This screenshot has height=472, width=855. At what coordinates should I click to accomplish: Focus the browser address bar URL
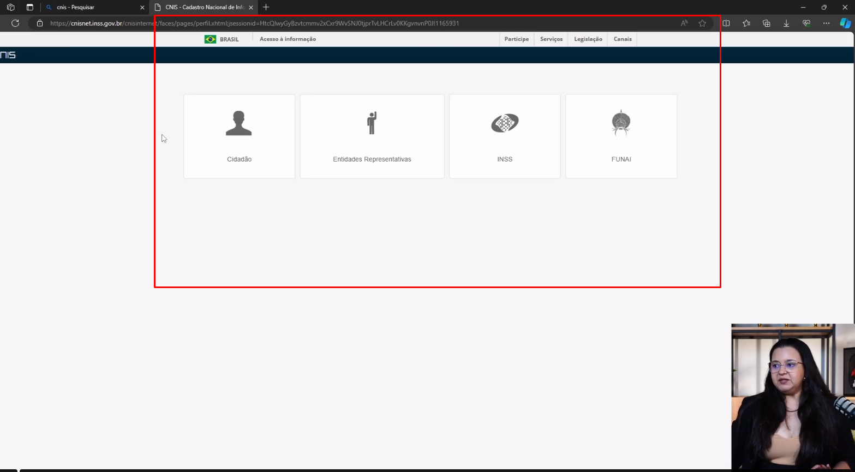coord(254,23)
